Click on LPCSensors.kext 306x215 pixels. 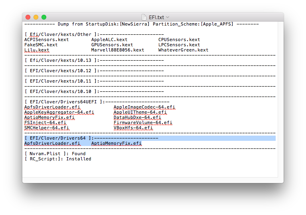click(x=179, y=45)
